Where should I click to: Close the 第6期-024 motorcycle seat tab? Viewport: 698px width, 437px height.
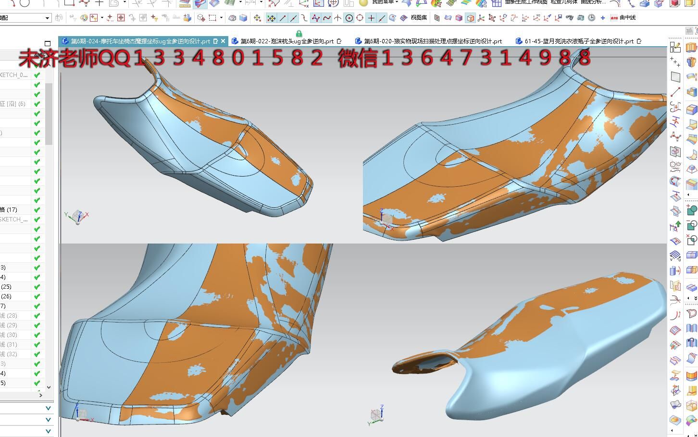223,41
